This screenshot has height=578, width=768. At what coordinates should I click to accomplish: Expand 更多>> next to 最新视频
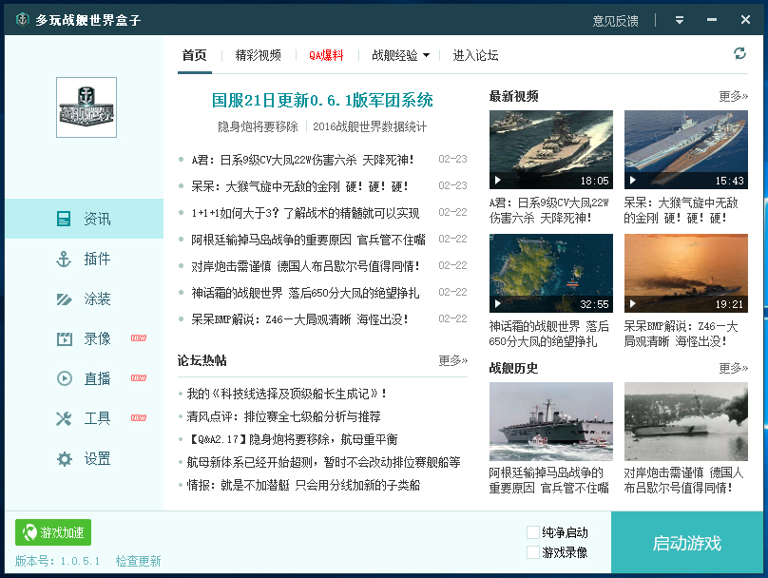pos(733,98)
